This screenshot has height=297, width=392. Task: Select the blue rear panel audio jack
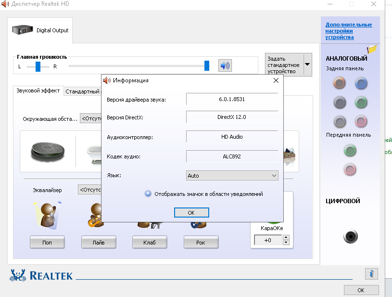[361, 83]
